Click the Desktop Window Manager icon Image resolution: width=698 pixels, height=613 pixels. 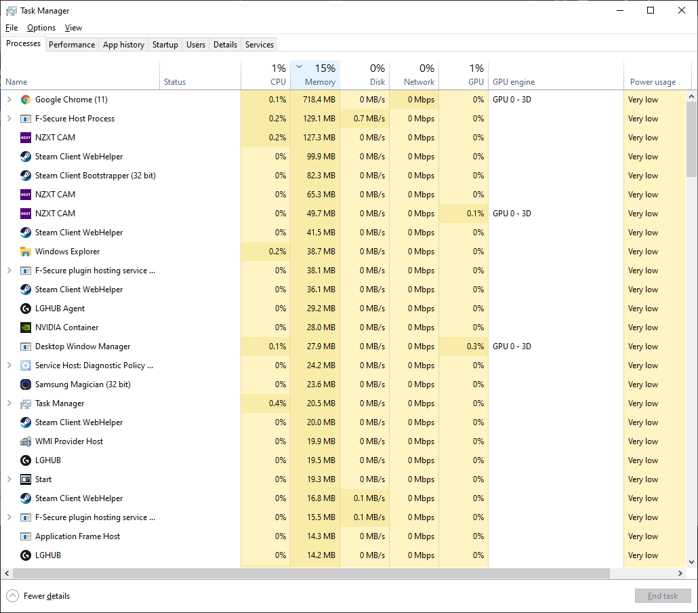pyautogui.click(x=26, y=347)
